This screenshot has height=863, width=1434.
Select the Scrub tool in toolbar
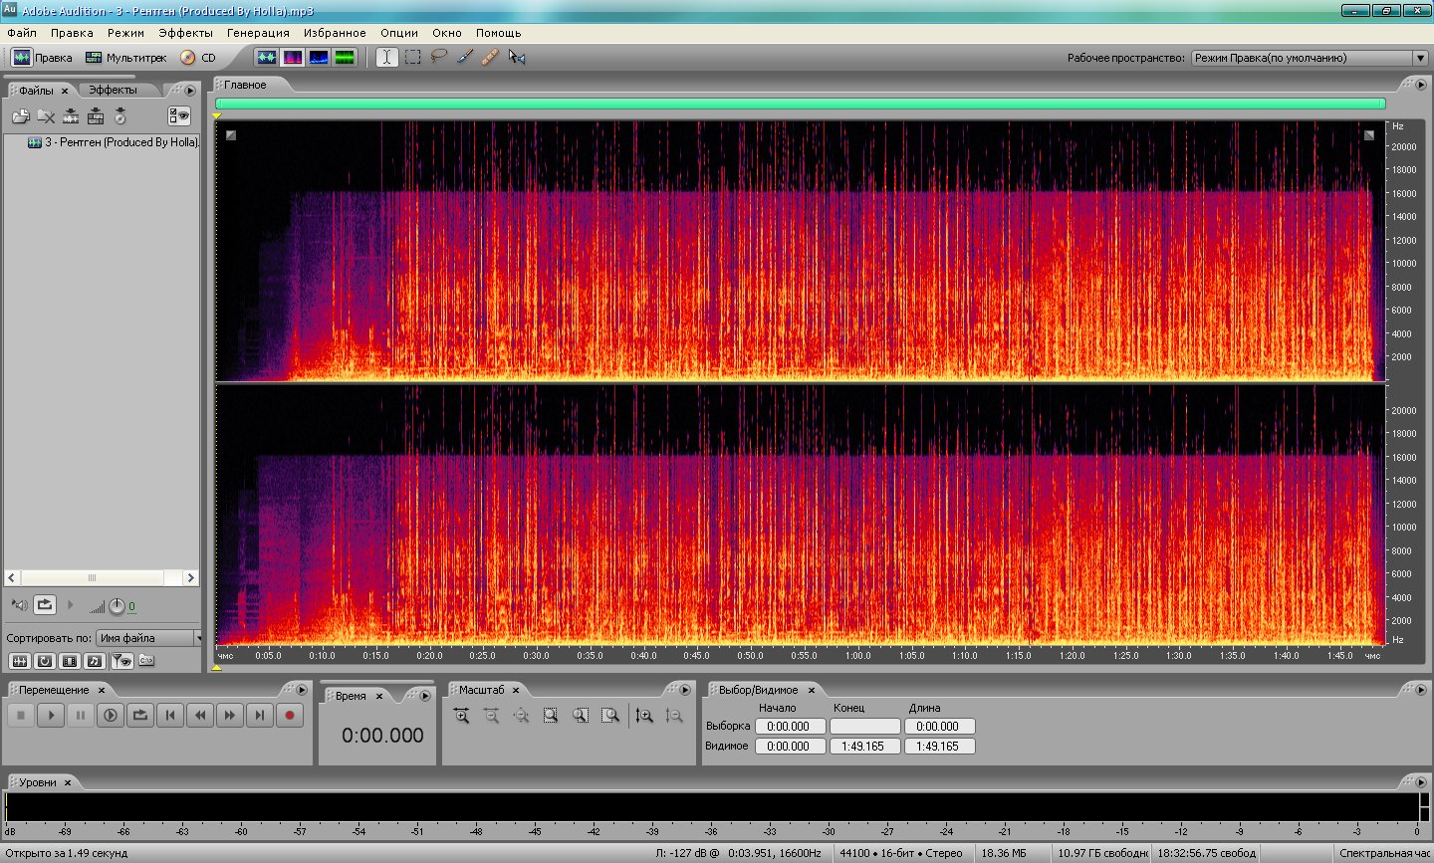[516, 58]
